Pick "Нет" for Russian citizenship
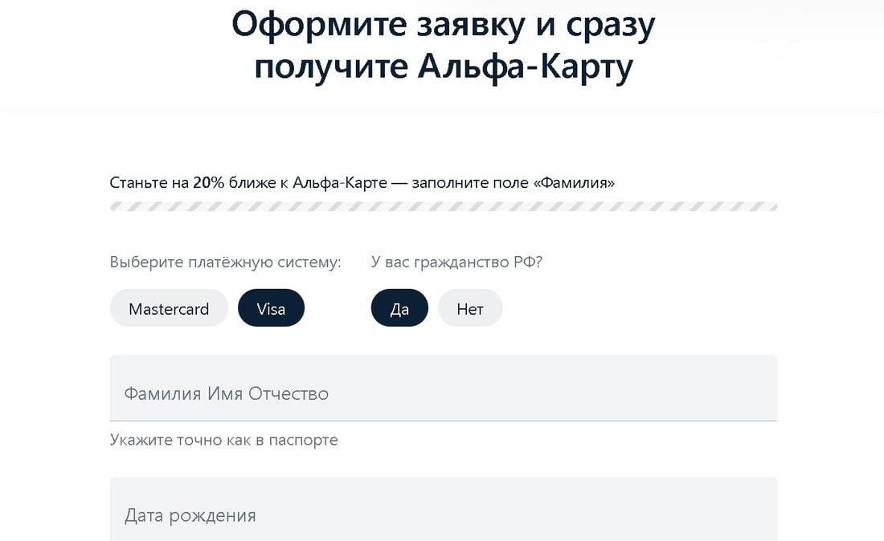 [470, 308]
